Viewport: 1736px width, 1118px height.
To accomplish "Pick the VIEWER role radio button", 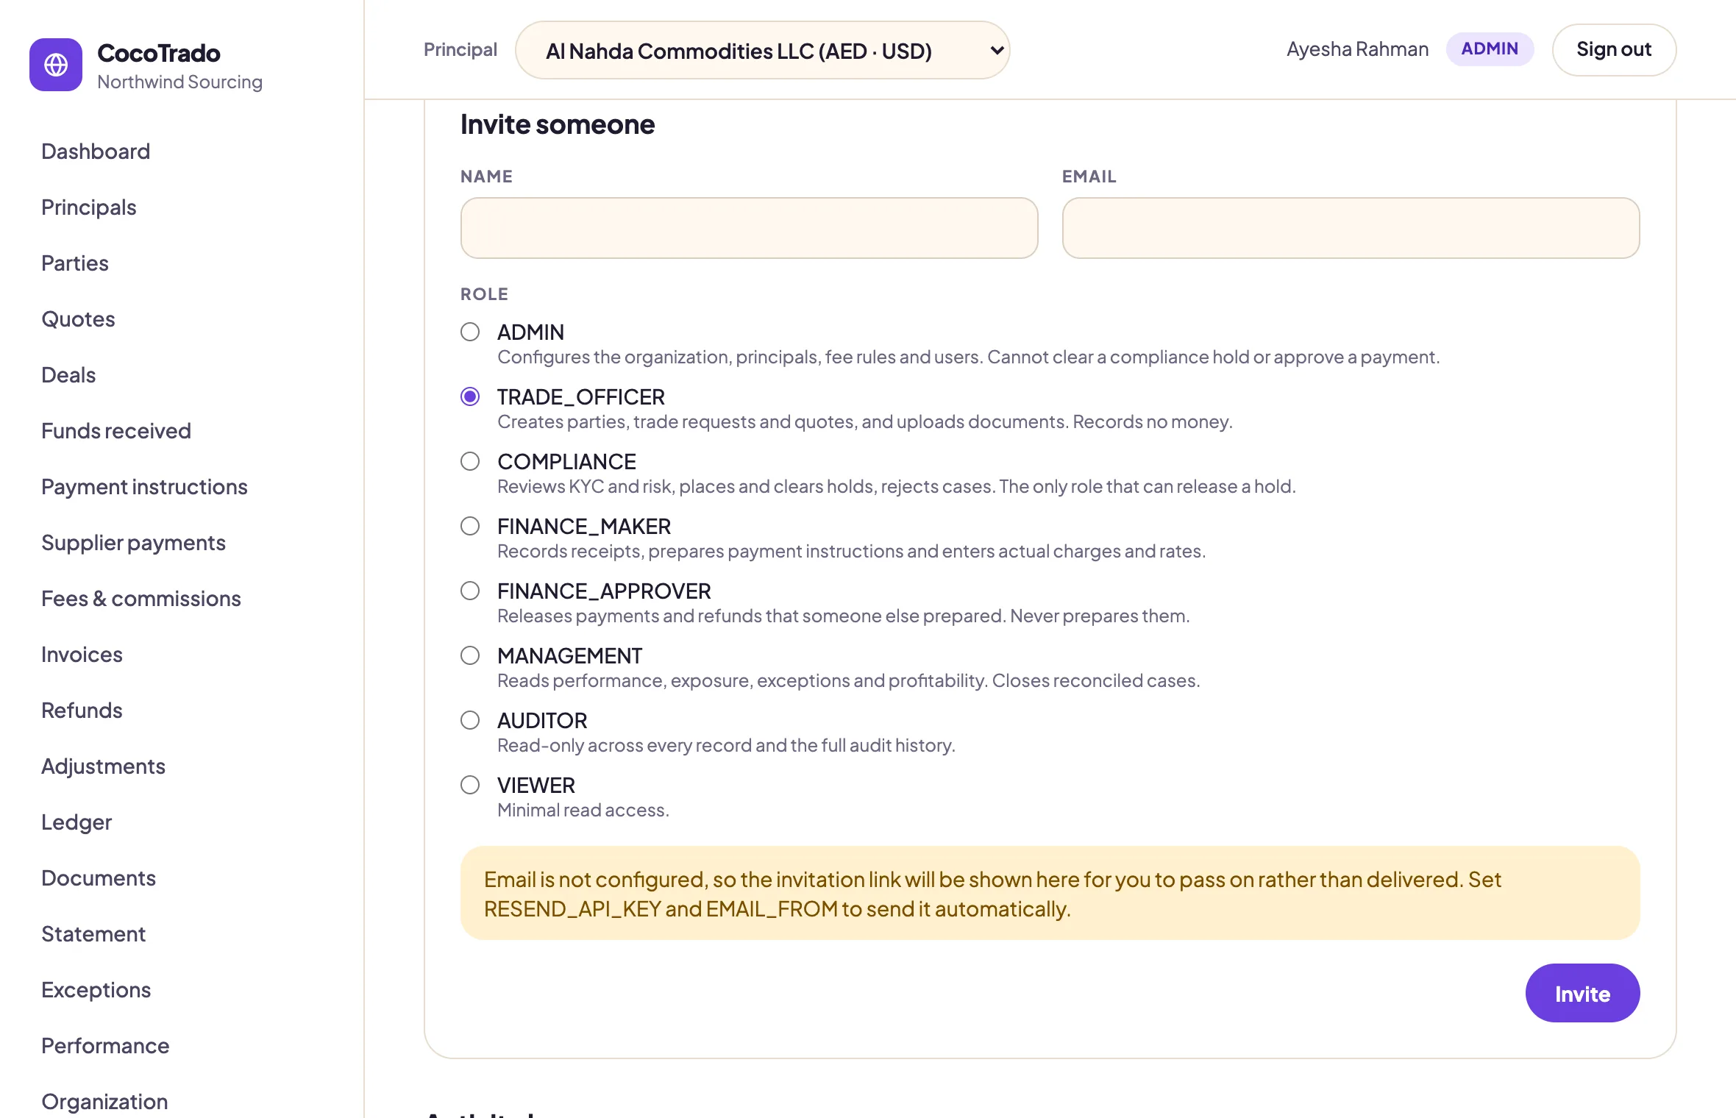I will [470, 785].
